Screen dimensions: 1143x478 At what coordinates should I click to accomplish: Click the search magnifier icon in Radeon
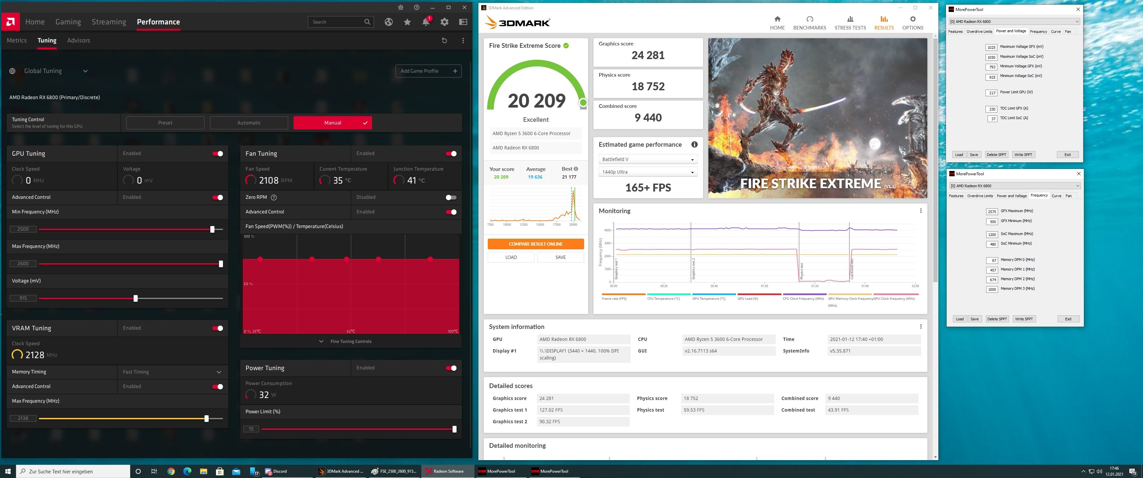pyautogui.click(x=367, y=22)
